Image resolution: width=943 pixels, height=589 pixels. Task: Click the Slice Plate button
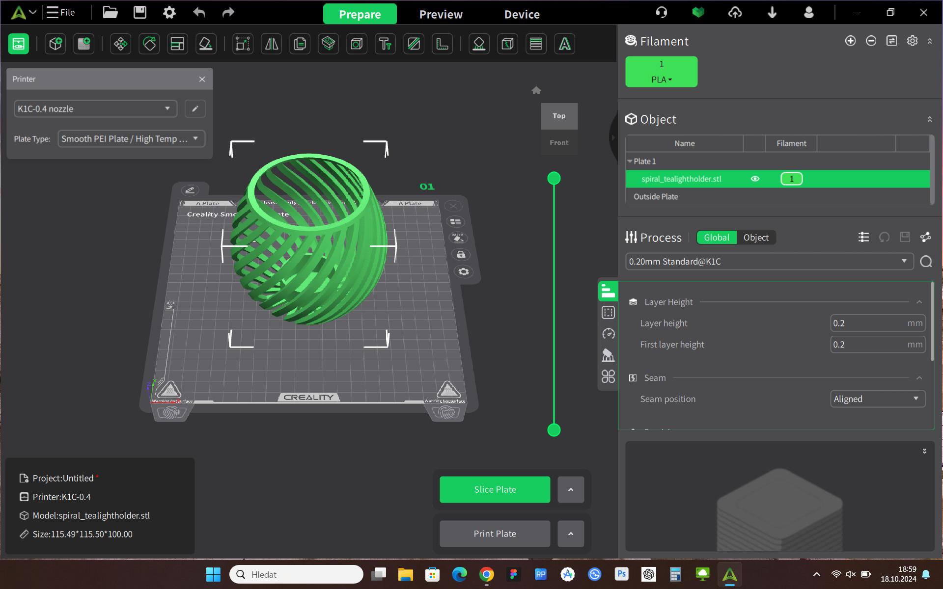pyautogui.click(x=495, y=489)
